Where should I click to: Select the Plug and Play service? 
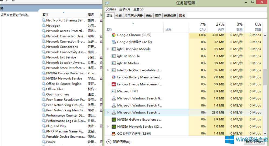[x=56, y=126]
